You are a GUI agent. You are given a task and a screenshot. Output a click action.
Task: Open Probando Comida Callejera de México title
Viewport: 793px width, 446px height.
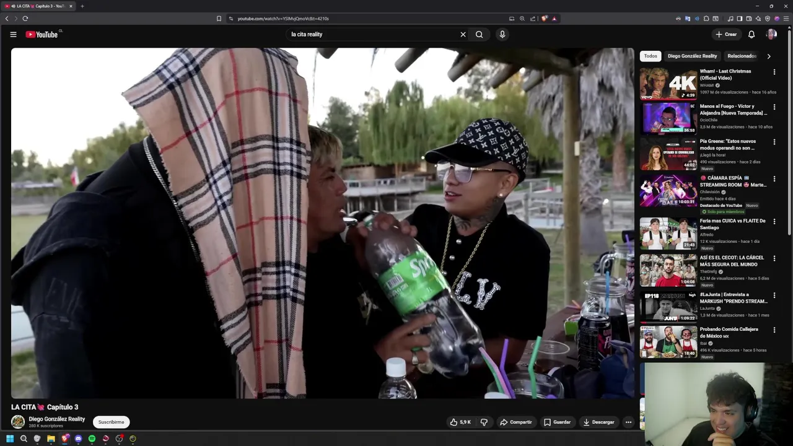pos(729,332)
